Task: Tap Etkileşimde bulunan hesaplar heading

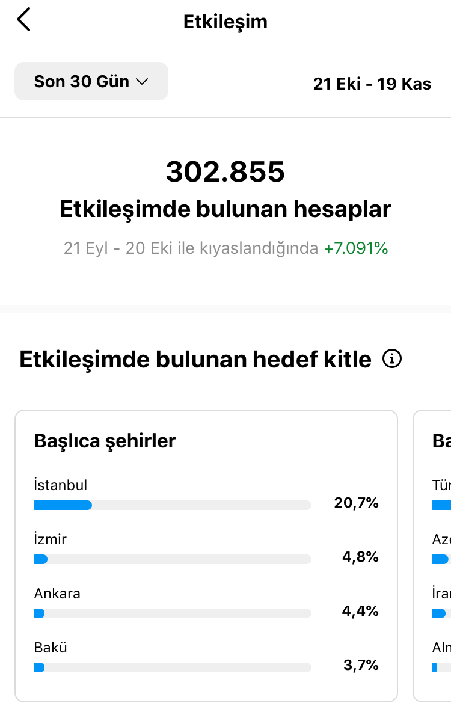Action: (x=226, y=210)
